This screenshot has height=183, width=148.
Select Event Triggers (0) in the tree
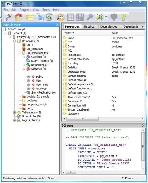point(42,61)
